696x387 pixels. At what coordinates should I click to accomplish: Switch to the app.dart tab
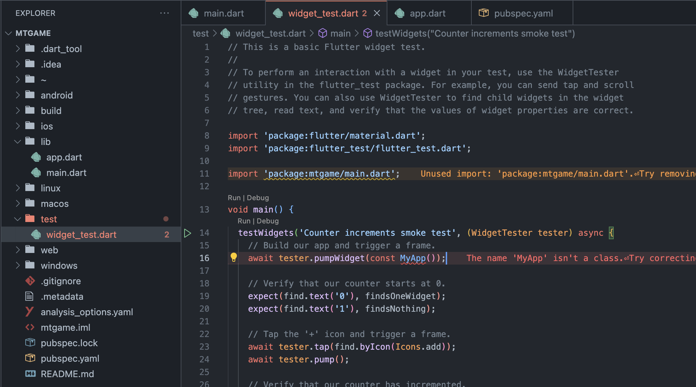coord(427,13)
